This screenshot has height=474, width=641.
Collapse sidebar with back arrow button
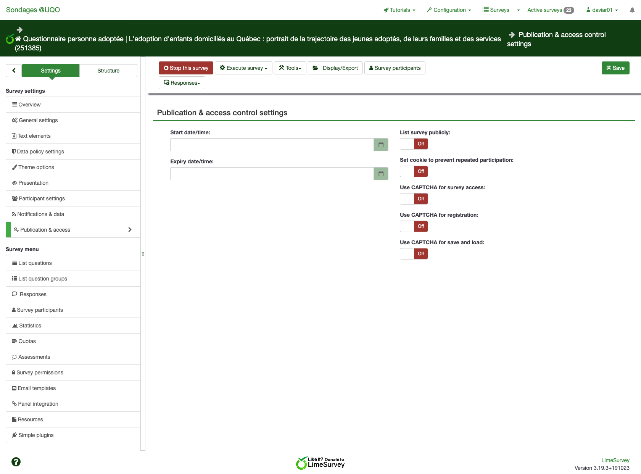pyautogui.click(x=14, y=71)
